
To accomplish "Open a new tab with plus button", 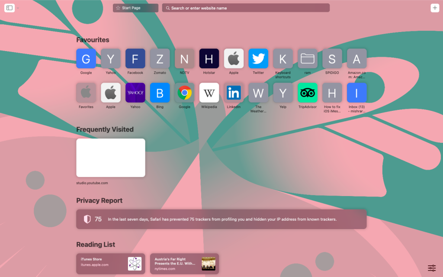I will tap(435, 8).
